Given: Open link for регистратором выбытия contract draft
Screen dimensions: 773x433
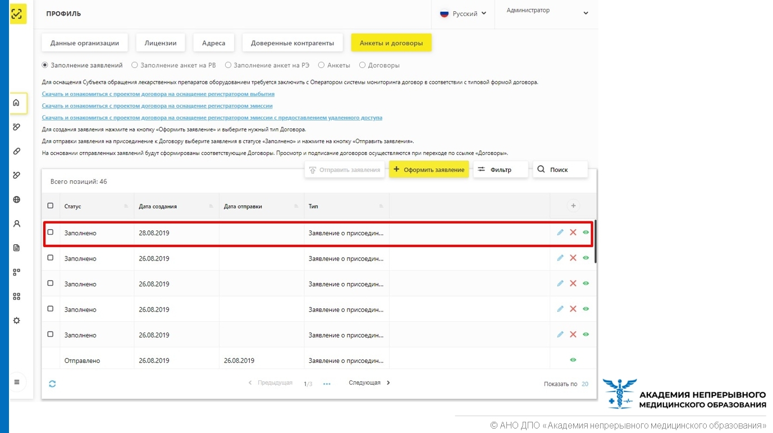Looking at the screenshot, I should (x=158, y=94).
